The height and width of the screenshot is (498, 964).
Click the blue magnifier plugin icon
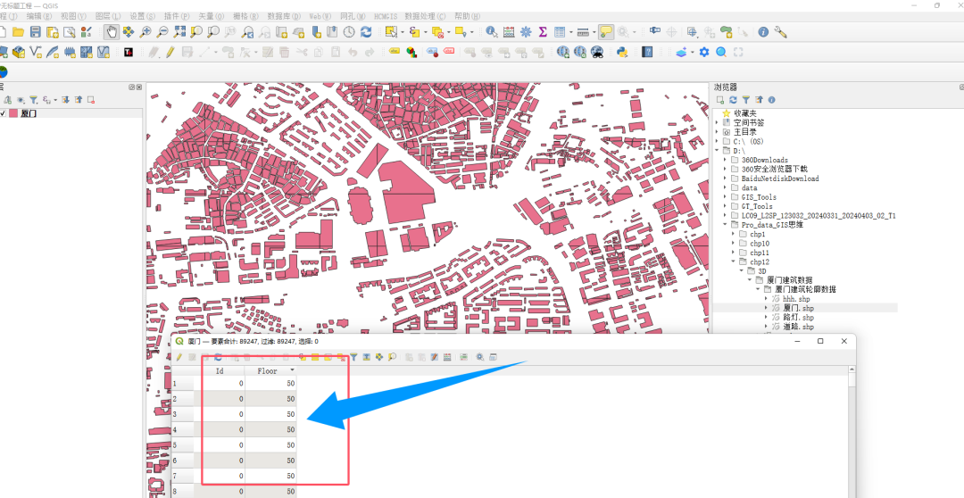point(721,53)
